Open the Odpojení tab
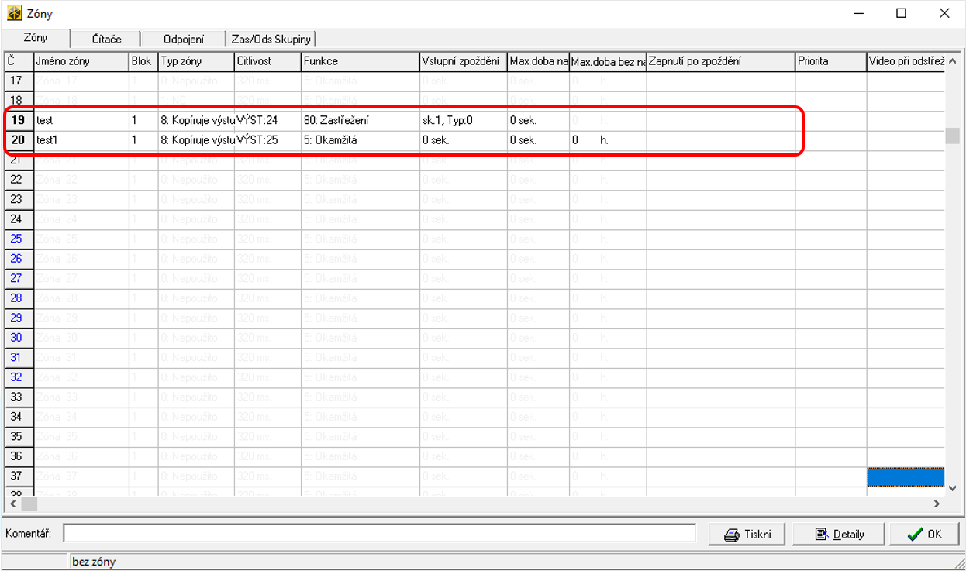This screenshot has width=966, height=571. pos(184,39)
